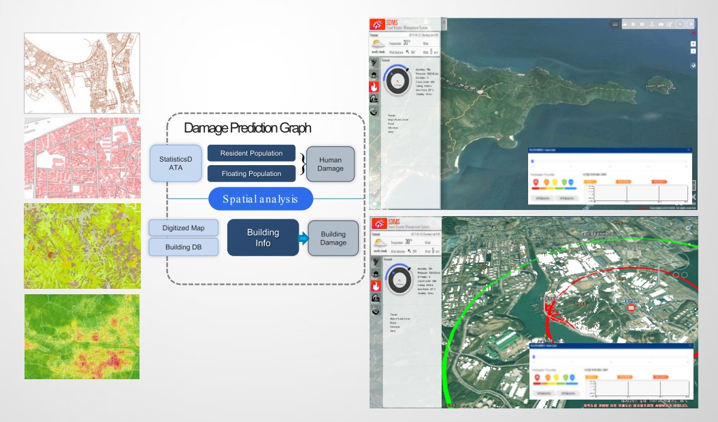Click the Floating Population box

251,174
